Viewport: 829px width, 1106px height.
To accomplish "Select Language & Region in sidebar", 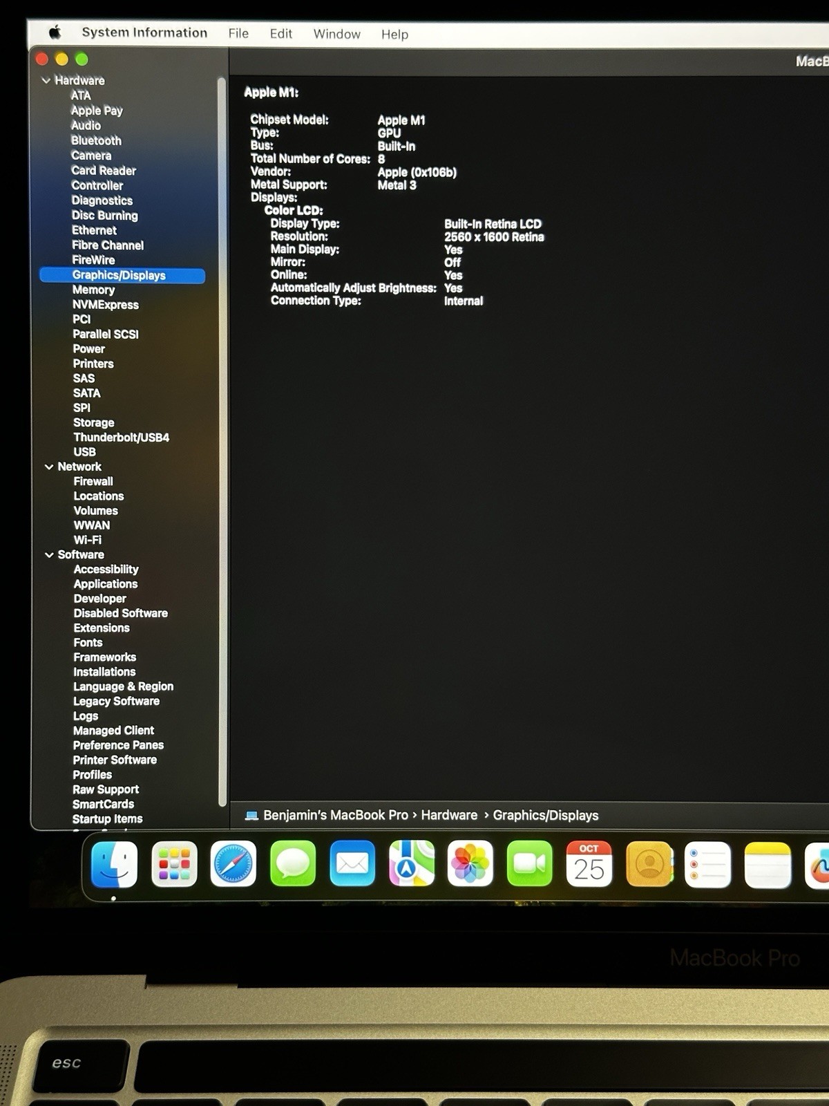I will [x=124, y=686].
